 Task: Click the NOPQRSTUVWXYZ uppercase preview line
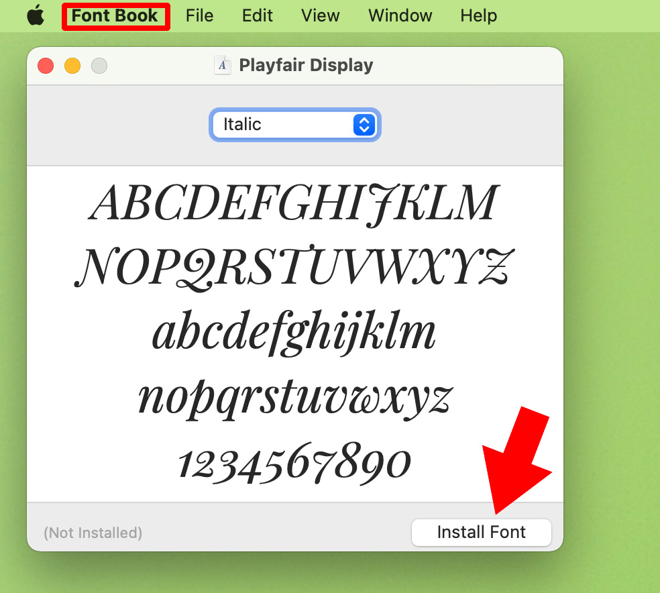(294, 268)
